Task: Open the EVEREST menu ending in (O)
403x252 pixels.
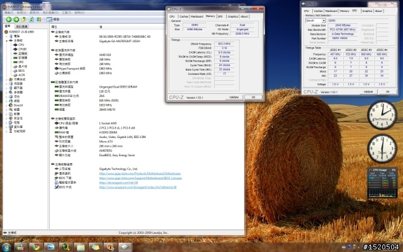Action: click(50, 13)
